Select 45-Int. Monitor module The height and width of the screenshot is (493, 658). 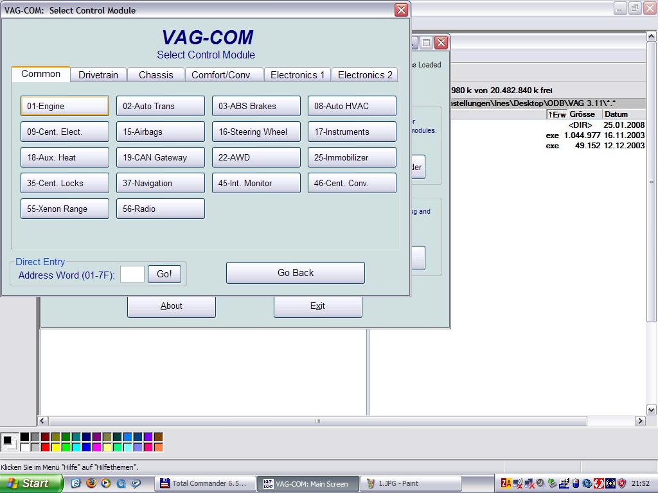pyautogui.click(x=256, y=183)
